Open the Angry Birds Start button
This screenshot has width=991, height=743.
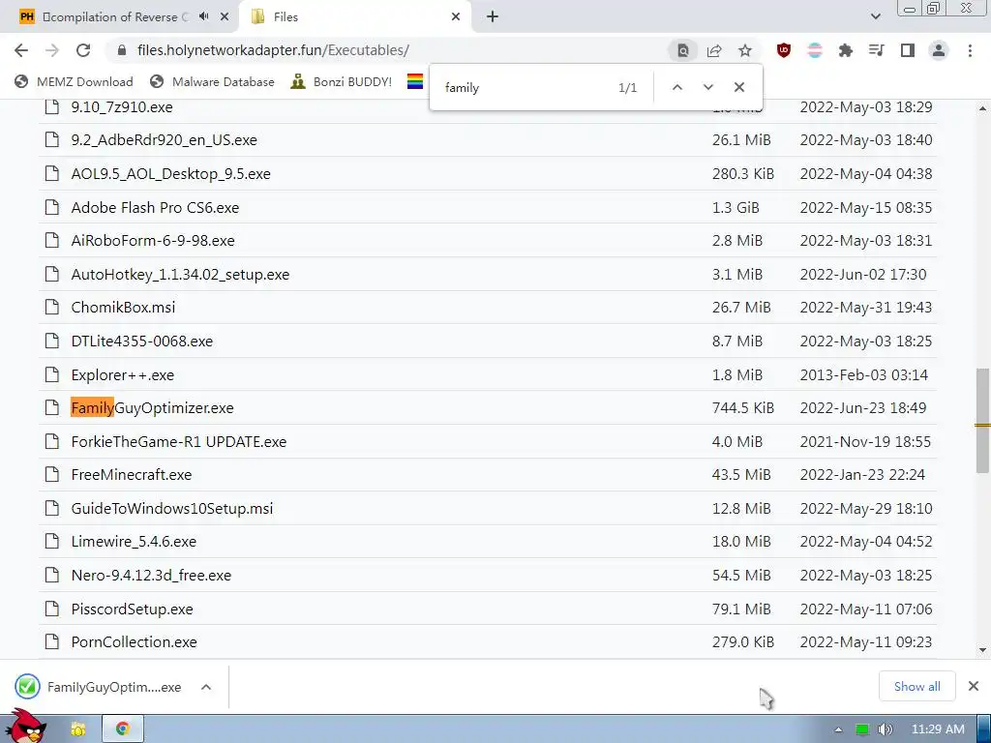pyautogui.click(x=25, y=727)
